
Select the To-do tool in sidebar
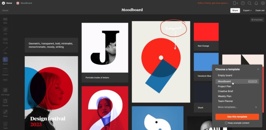(x=5, y=40)
